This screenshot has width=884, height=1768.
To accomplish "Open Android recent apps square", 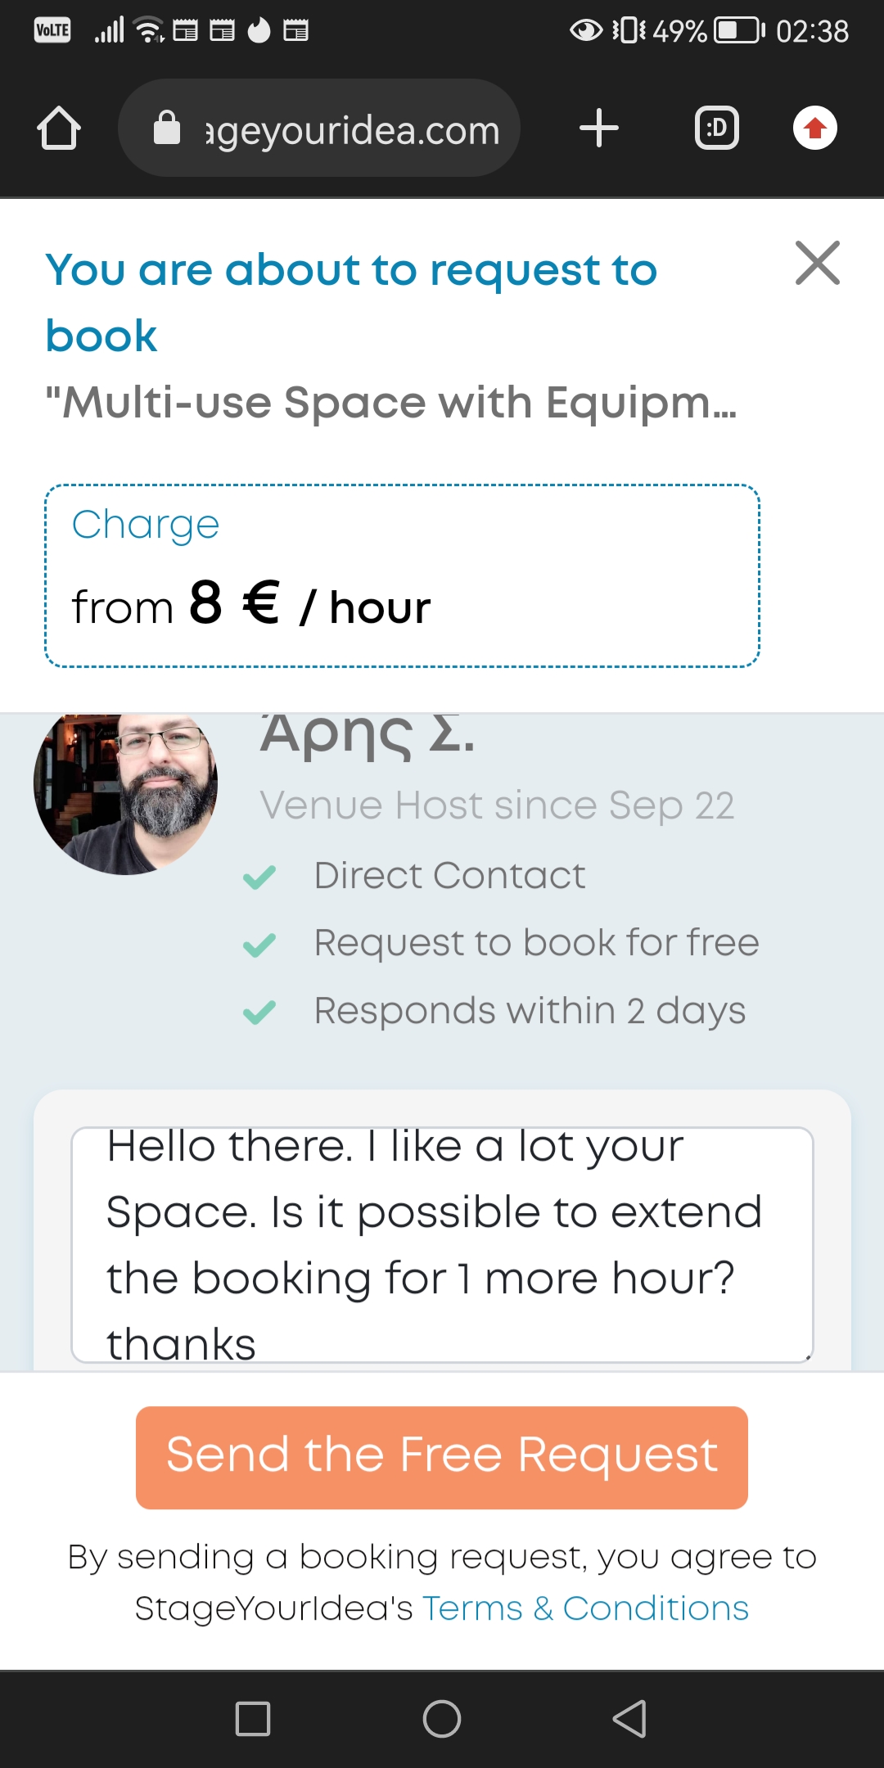I will 253,1718.
